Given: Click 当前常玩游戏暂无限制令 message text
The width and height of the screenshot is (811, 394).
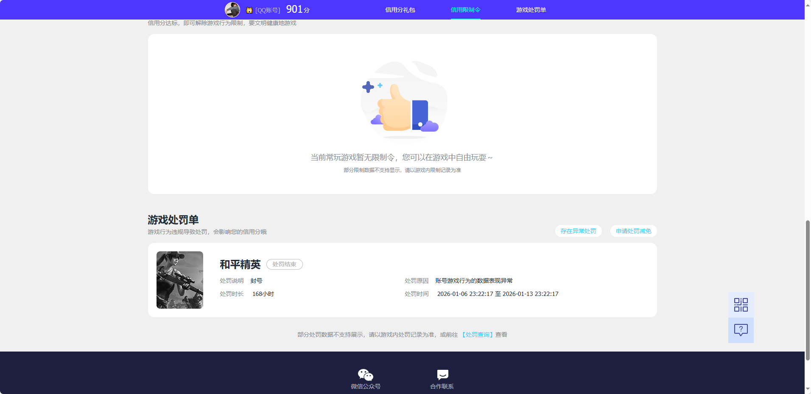Looking at the screenshot, I should click(x=402, y=158).
